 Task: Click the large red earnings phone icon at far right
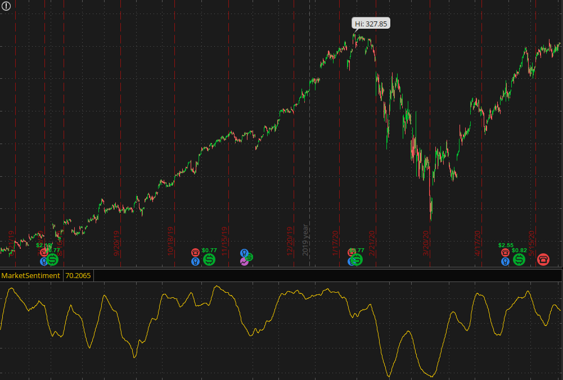(543, 259)
